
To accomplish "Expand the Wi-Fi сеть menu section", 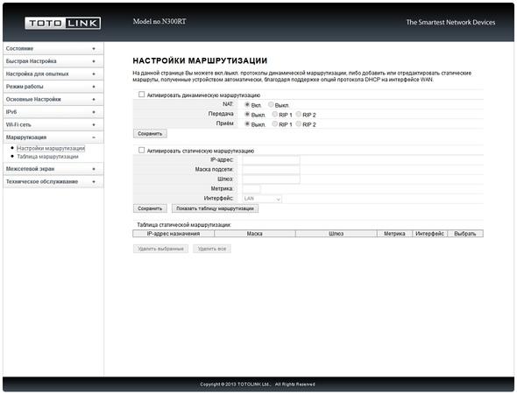I will [x=53, y=124].
